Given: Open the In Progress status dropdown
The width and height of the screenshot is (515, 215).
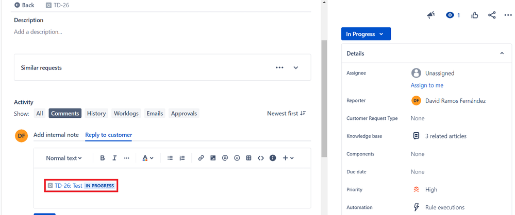Looking at the screenshot, I should (366, 34).
